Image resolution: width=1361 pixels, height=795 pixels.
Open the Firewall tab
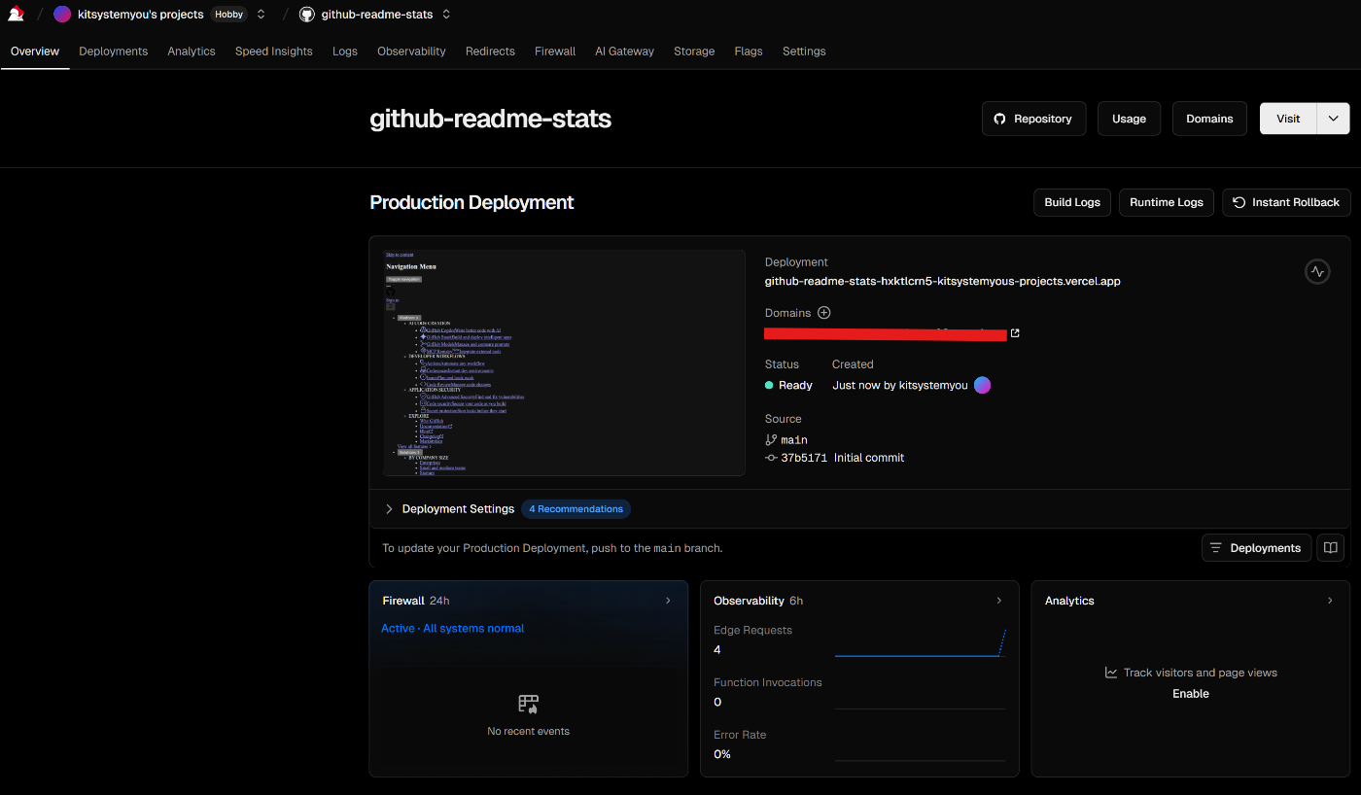(555, 52)
